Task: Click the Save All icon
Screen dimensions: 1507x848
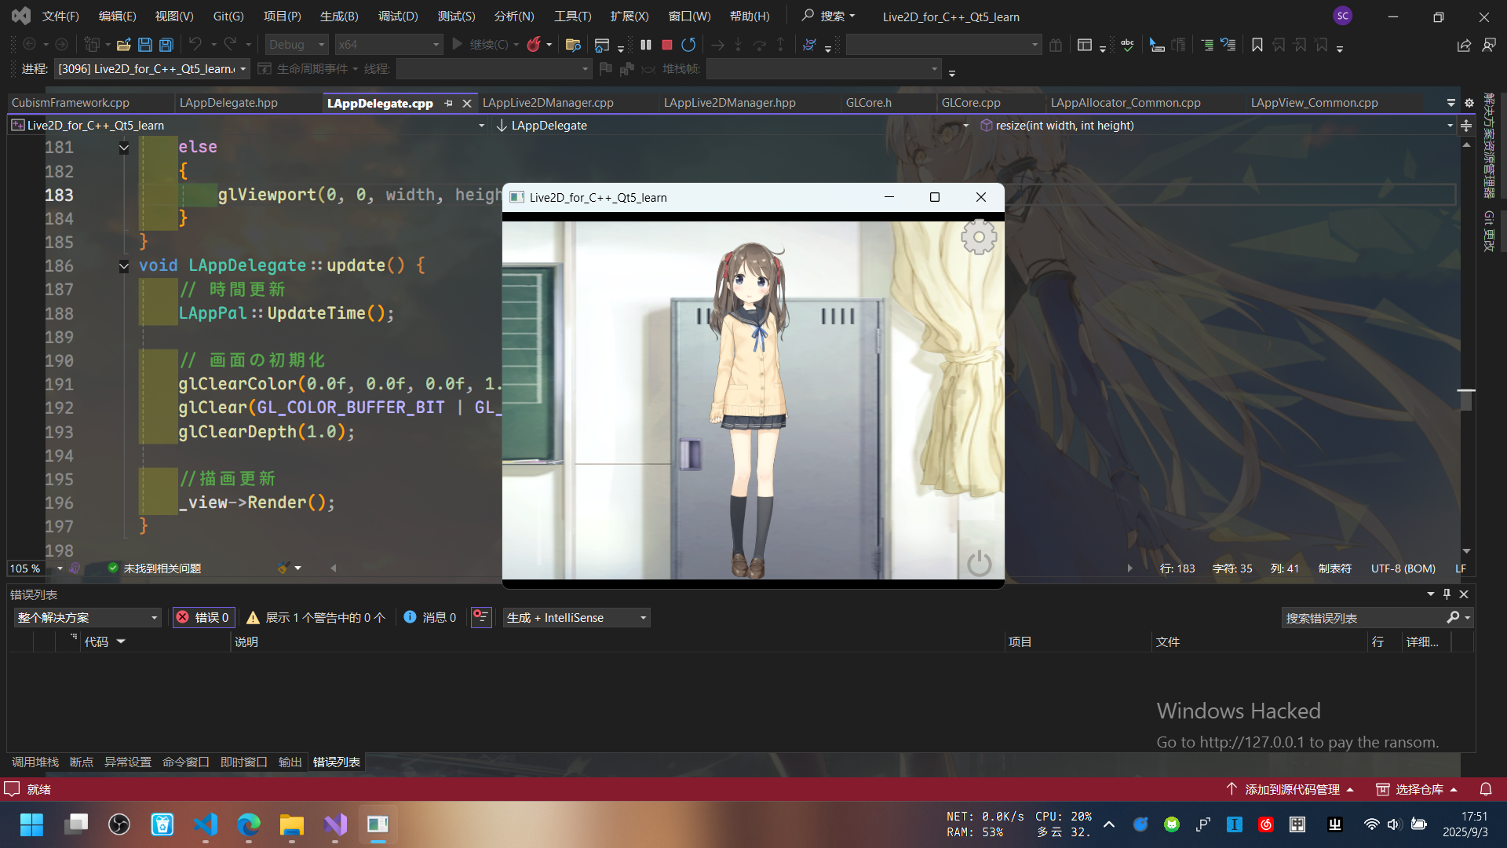Action: point(166,45)
